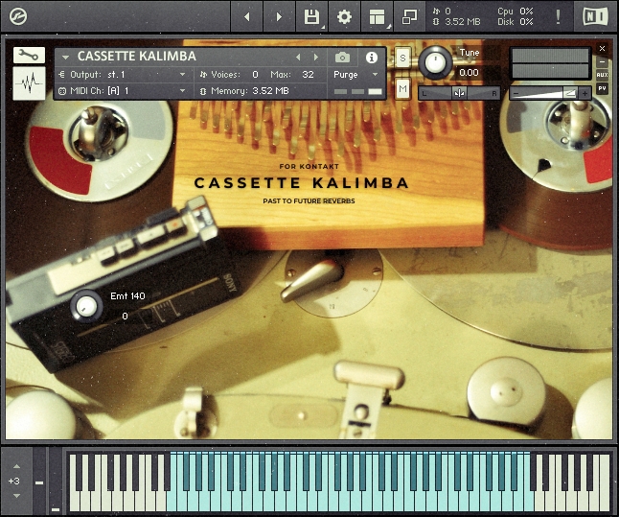Show instrument info with the i icon
Image resolution: width=619 pixels, height=517 pixels.
371,58
